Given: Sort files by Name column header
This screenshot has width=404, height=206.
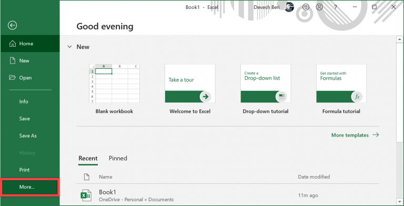Looking at the screenshot, I should 106,177.
